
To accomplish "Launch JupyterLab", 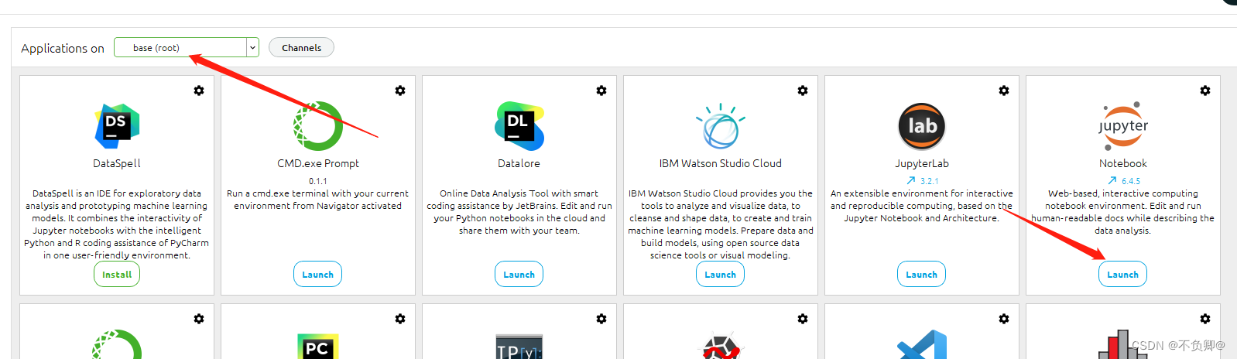I will (x=921, y=274).
